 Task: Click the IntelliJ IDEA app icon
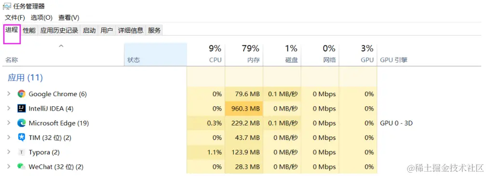click(x=21, y=109)
